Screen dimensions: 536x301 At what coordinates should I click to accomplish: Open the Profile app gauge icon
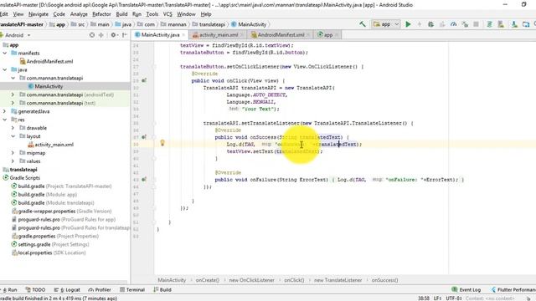(453, 24)
